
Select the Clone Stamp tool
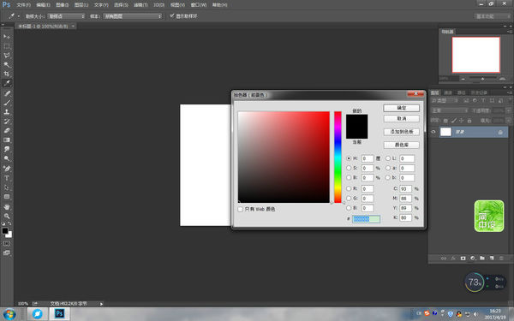click(7, 111)
